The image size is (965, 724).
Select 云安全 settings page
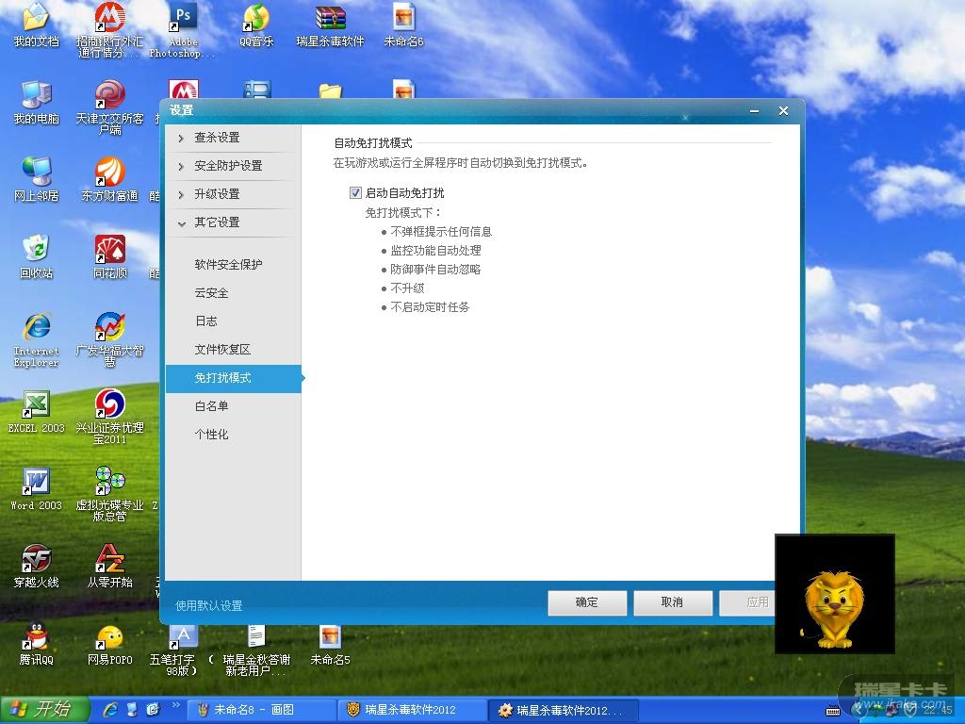click(234, 293)
